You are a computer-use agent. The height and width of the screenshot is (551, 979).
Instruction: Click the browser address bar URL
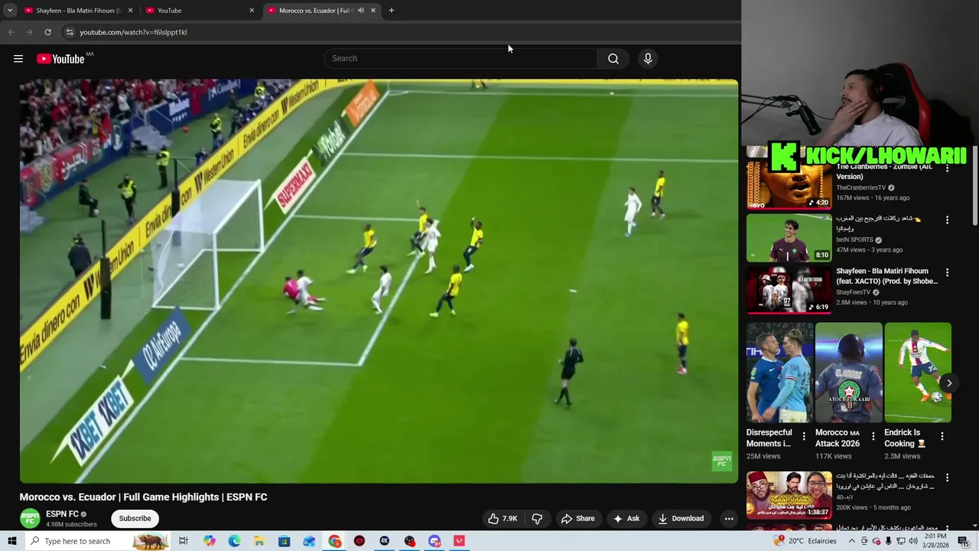coord(133,32)
